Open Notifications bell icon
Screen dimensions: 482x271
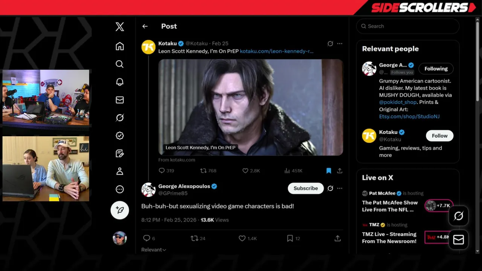(120, 82)
